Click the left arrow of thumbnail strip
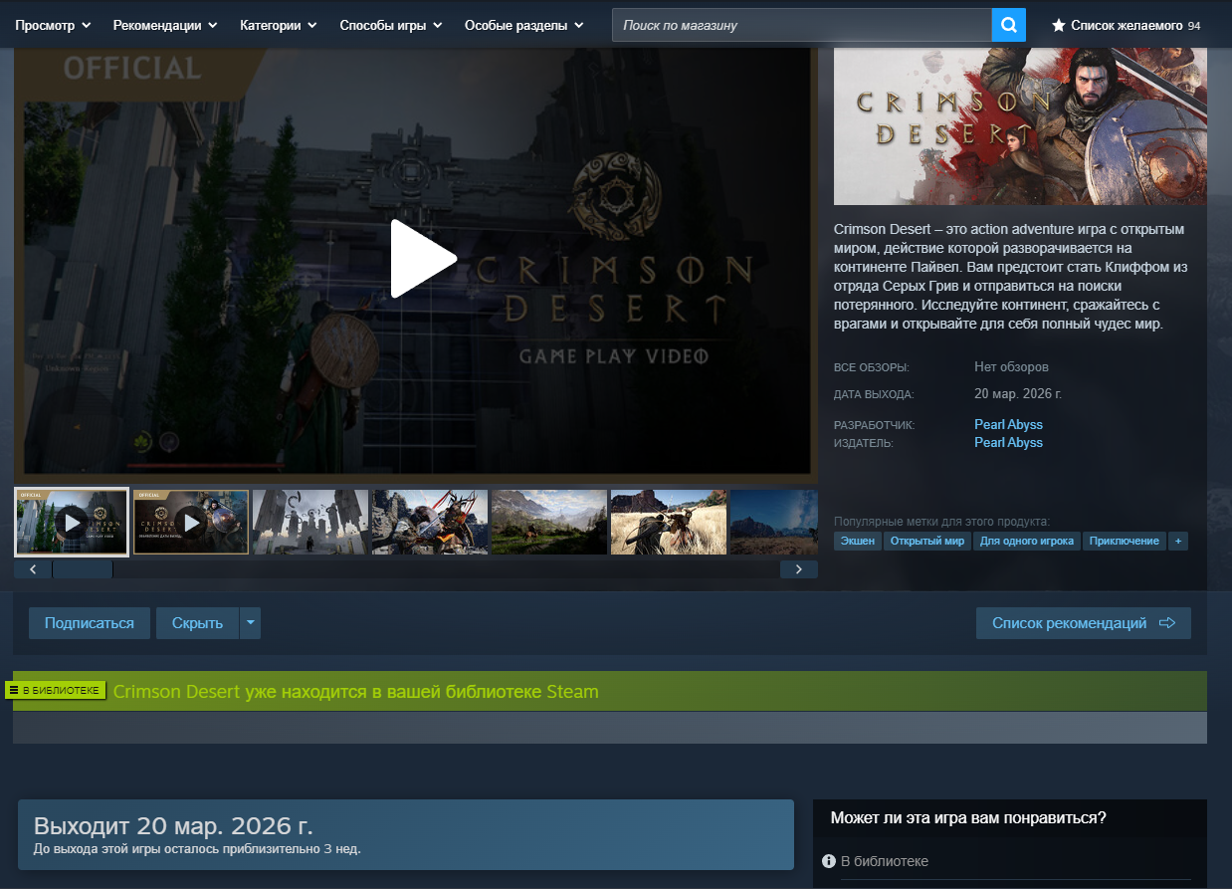Viewport: 1232px width, 889px height. pyautogui.click(x=33, y=569)
